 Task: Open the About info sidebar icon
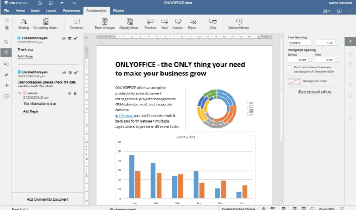[x=6, y=96]
